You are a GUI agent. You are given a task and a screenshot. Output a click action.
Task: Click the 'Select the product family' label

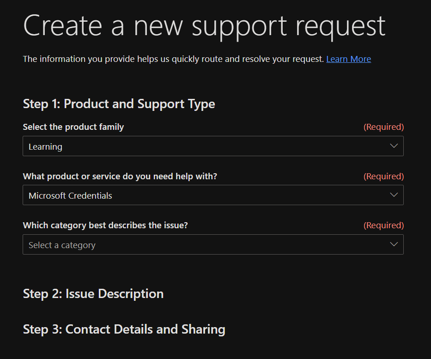73,127
